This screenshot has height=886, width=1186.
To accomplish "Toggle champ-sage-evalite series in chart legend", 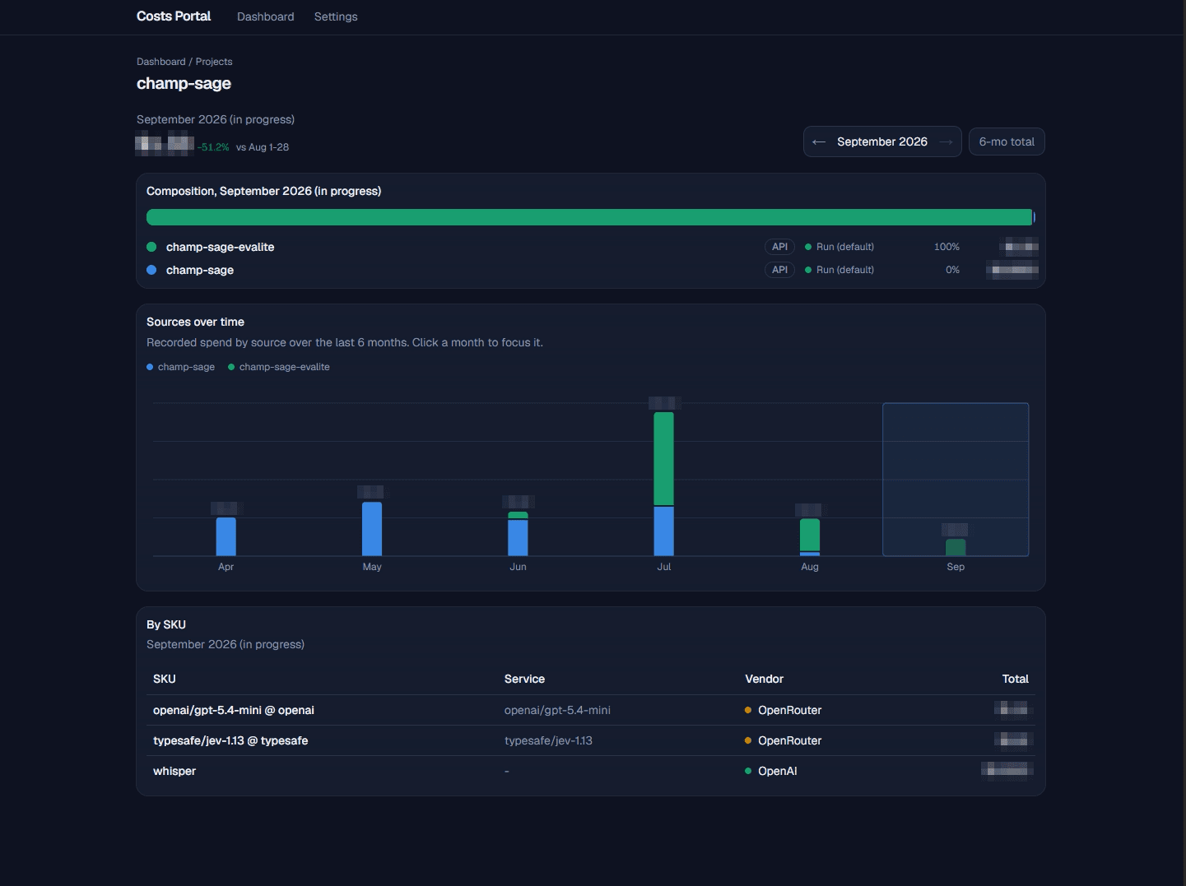I will pos(279,367).
